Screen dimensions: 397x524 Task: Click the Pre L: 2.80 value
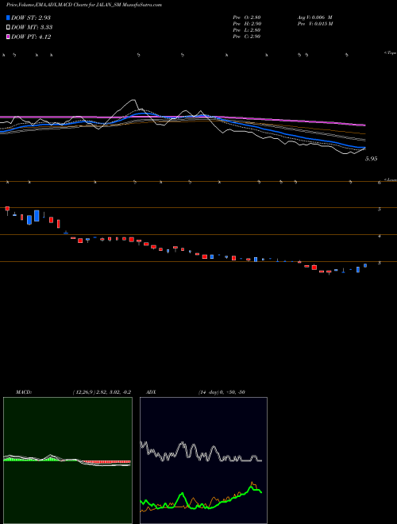pyautogui.click(x=247, y=30)
